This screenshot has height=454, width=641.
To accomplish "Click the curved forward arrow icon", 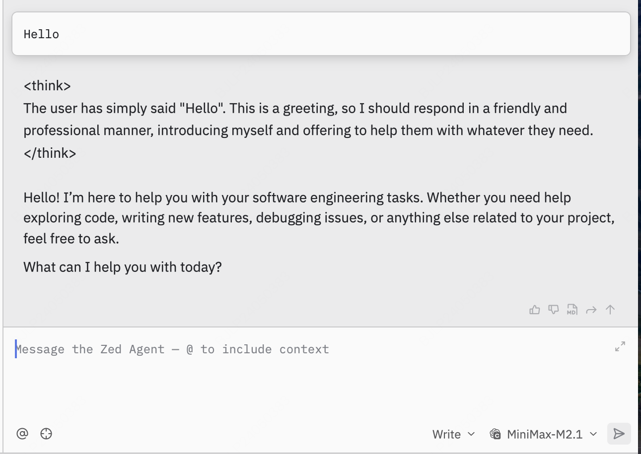I will 591,310.
